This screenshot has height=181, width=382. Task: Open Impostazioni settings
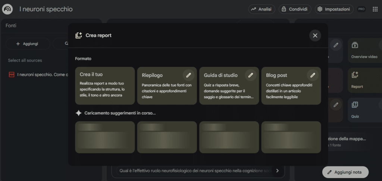(334, 9)
